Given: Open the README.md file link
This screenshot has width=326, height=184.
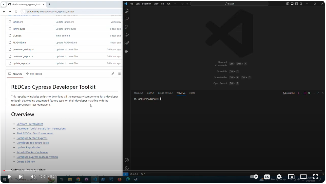Looking at the screenshot, I should pyautogui.click(x=19, y=42).
